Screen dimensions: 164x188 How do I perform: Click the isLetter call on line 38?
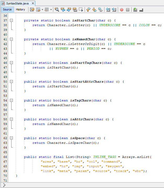(x=76, y=25)
